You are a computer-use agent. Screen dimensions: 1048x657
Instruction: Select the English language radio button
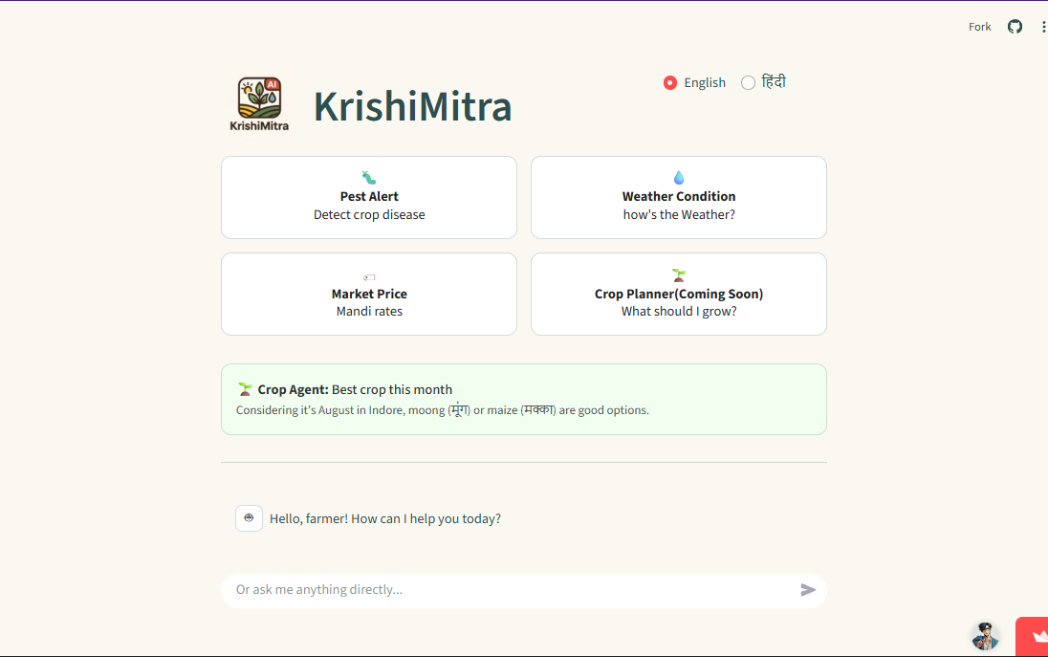pyautogui.click(x=670, y=83)
